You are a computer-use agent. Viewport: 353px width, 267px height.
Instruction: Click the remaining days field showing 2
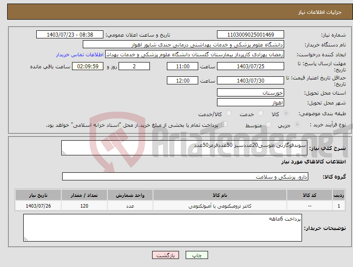point(134,66)
